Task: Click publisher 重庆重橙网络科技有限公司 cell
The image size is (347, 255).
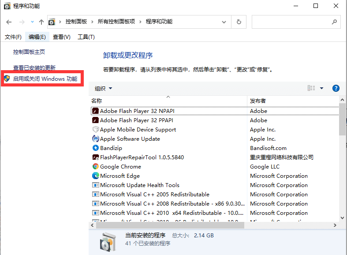Action: 281,157
